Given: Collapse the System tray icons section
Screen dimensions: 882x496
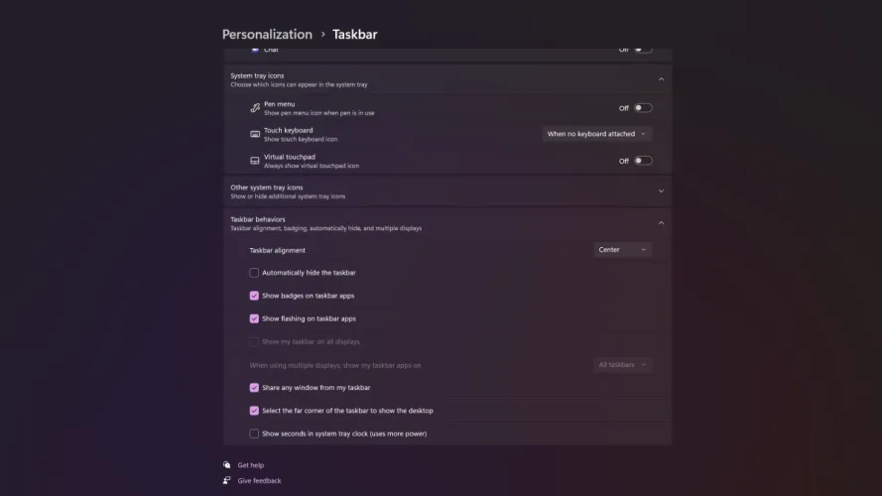Looking at the screenshot, I should 661,79.
